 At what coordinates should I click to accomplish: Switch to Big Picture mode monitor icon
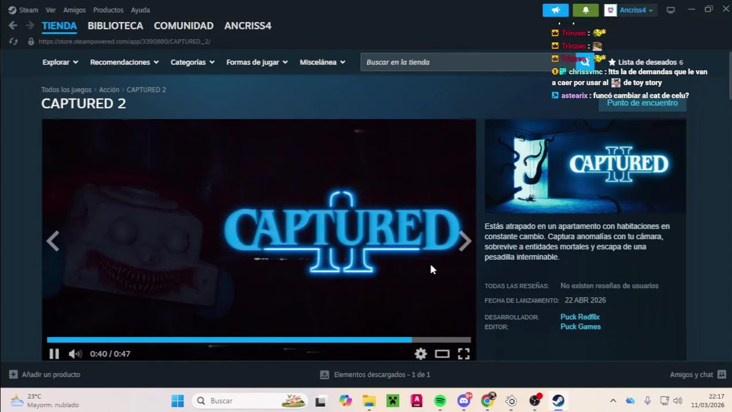point(671,10)
